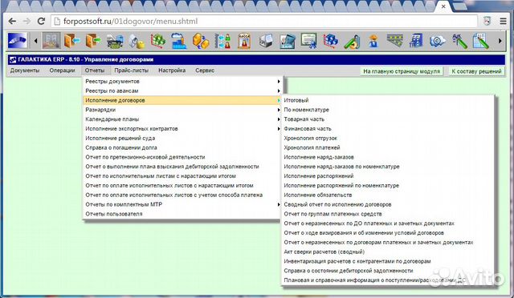Image resolution: width=514 pixels, height=298 pixels.
Task: Click the toolbar scroll-left arrow
Action: (35, 41)
